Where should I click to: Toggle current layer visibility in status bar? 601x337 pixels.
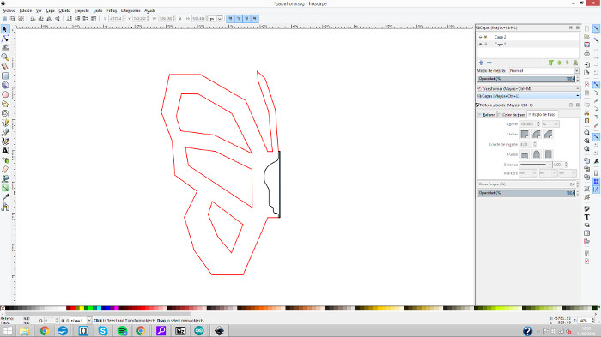click(x=63, y=321)
